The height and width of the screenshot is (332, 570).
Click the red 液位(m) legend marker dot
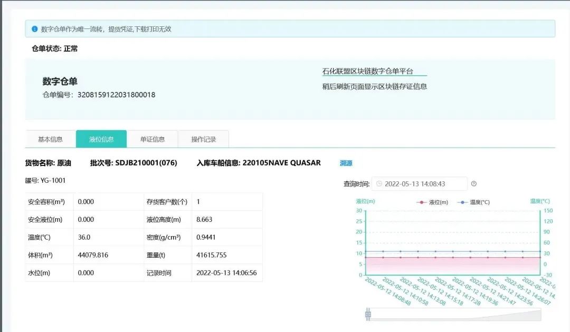coord(421,202)
